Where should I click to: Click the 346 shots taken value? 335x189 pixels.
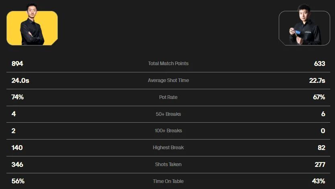(x=17, y=164)
